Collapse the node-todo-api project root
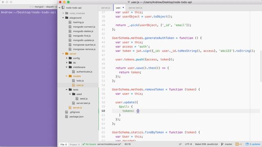This screenshot has width=262, height=147. [x=60, y=8]
